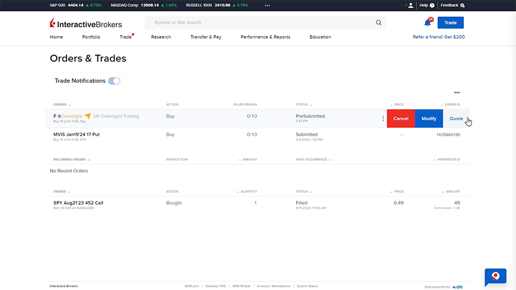Click the notification bell icon

[427, 23]
